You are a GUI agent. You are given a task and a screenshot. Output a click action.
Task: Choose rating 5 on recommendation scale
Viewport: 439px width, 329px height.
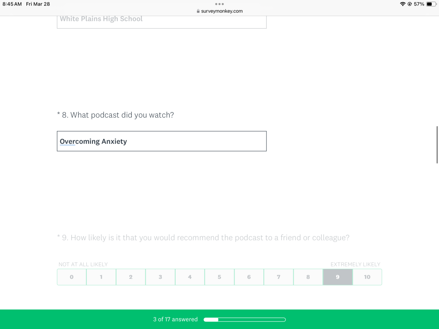click(219, 277)
